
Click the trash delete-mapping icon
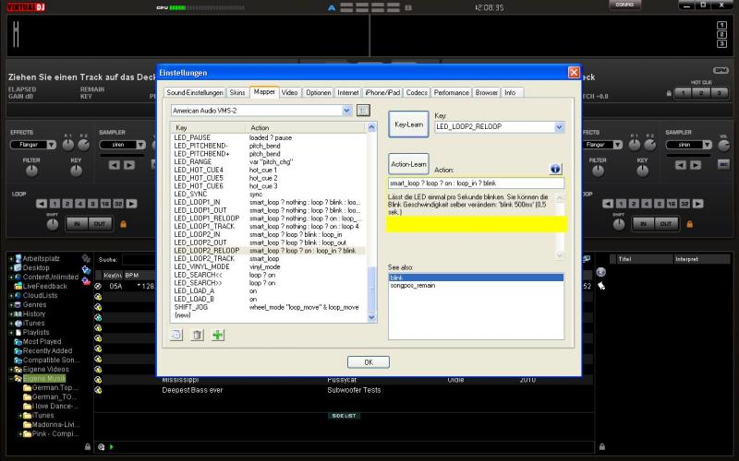coord(197,335)
